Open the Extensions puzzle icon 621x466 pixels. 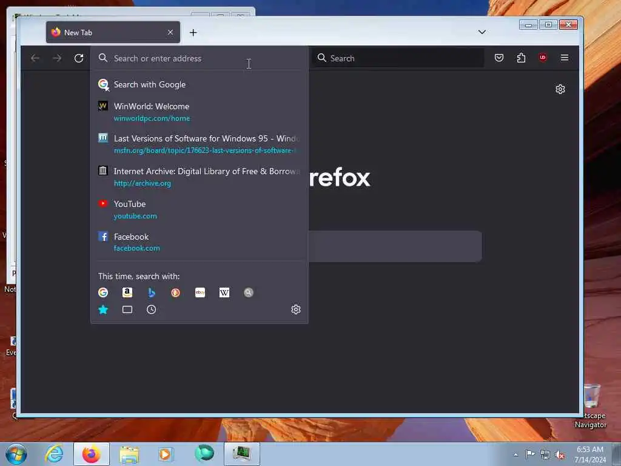click(x=521, y=58)
